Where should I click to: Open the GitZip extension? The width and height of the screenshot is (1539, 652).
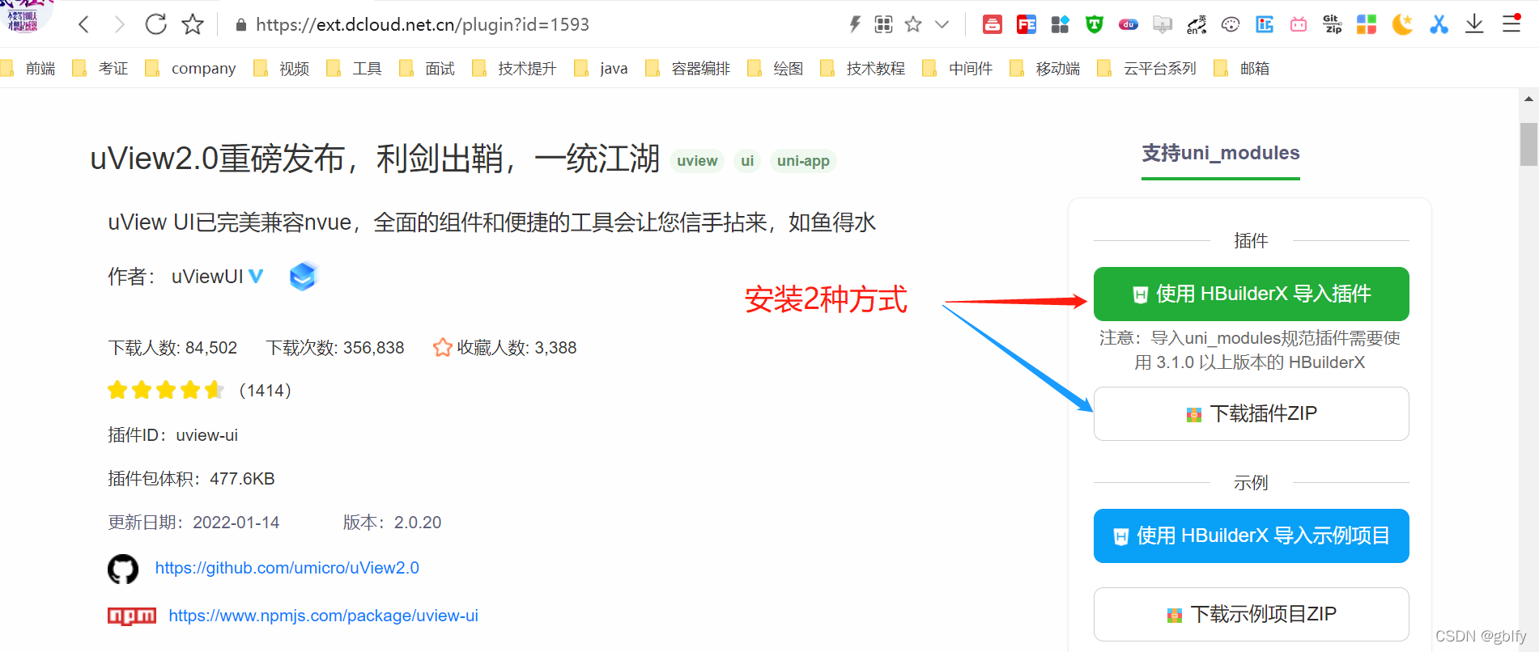pyautogui.click(x=1333, y=24)
